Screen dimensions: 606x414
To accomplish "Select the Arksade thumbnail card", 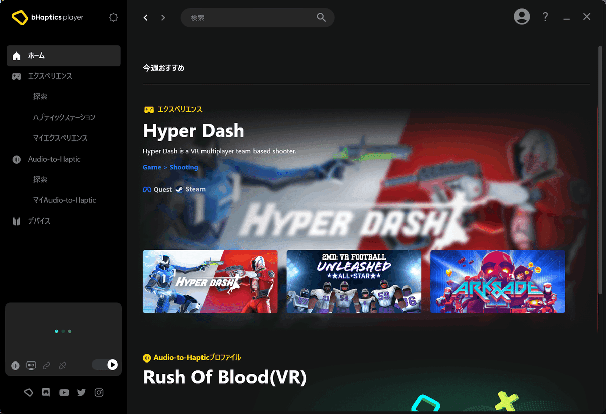I will tap(497, 282).
